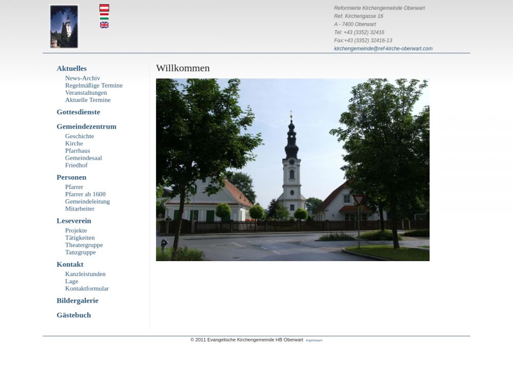Image resolution: width=513 pixels, height=384 pixels.
Task: Click the Impressum footer link
Action: (314, 340)
